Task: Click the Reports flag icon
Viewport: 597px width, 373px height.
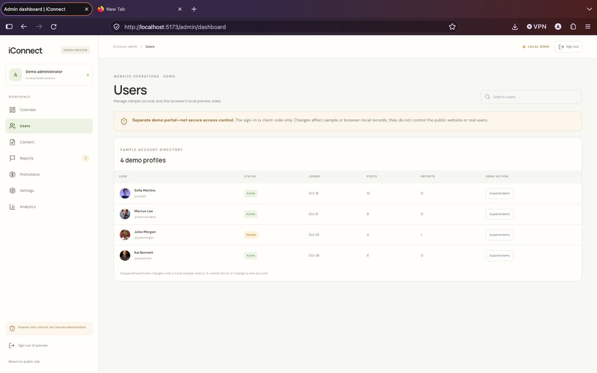Action: point(12,158)
